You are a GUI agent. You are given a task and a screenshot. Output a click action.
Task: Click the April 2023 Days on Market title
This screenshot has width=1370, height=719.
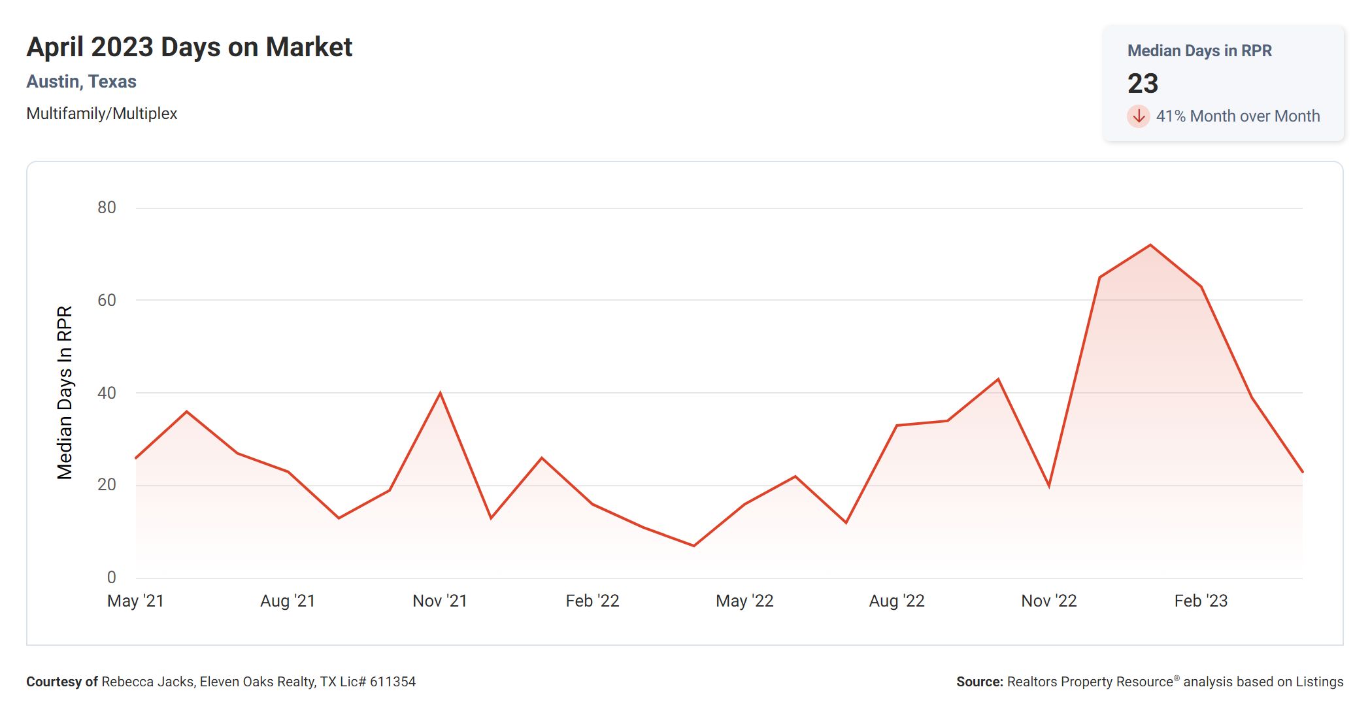[x=189, y=47]
